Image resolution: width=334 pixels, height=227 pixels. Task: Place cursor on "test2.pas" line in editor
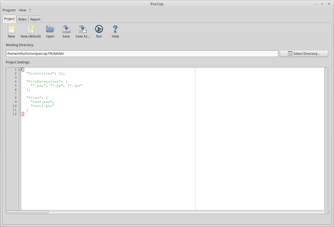click(x=42, y=106)
